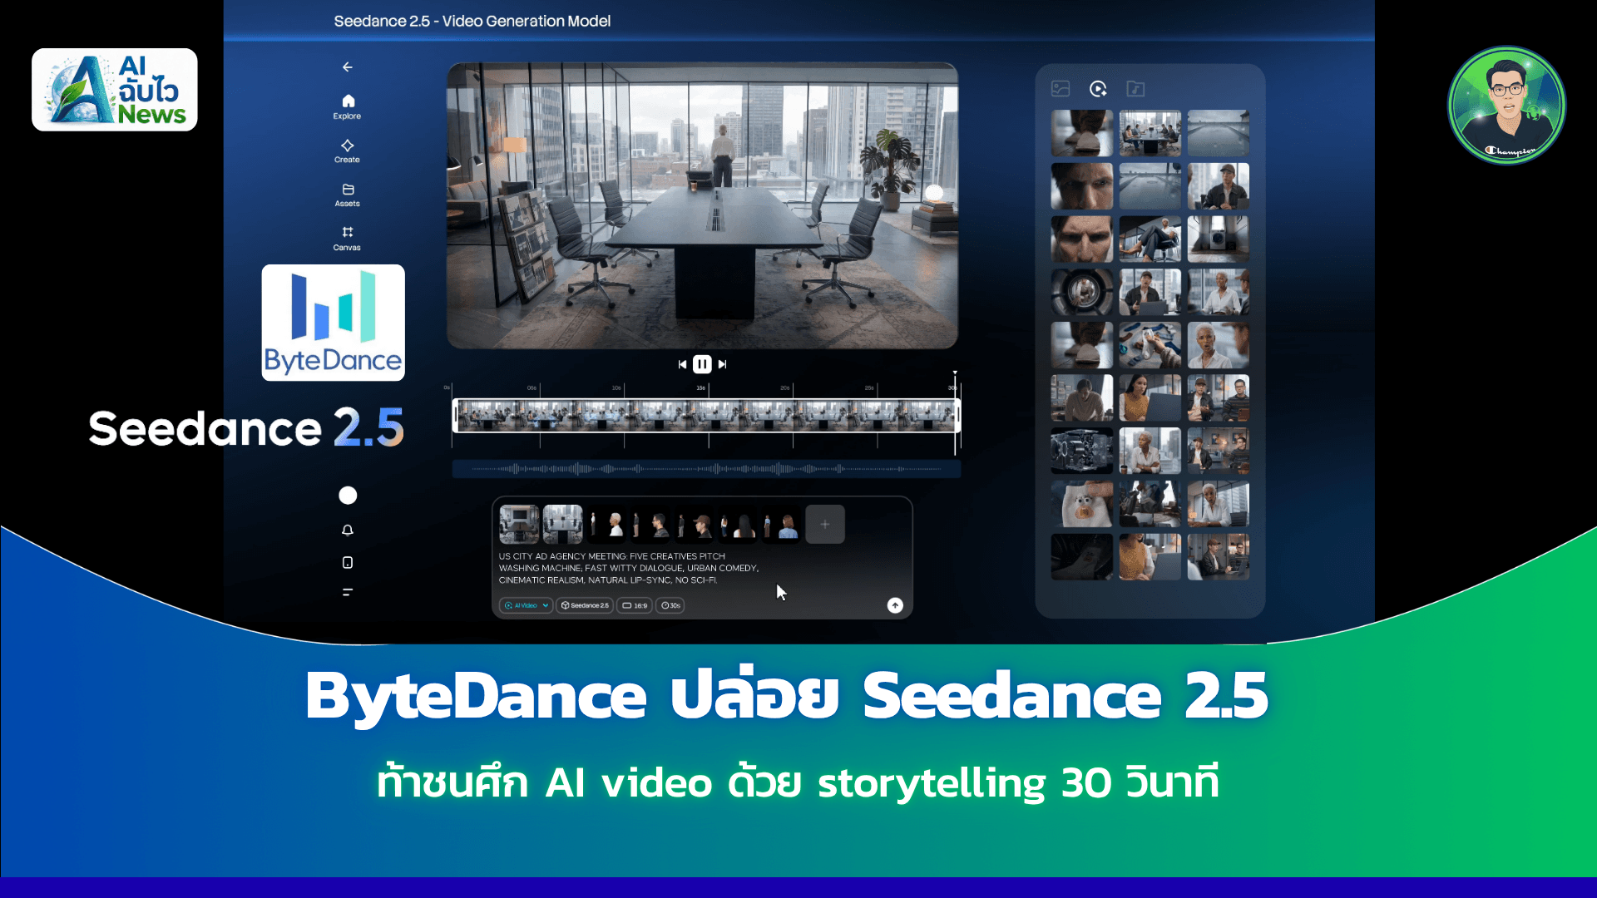This screenshot has height=898, width=1597.
Task: Select the woman in blue shirt reference
Action: pos(783,524)
